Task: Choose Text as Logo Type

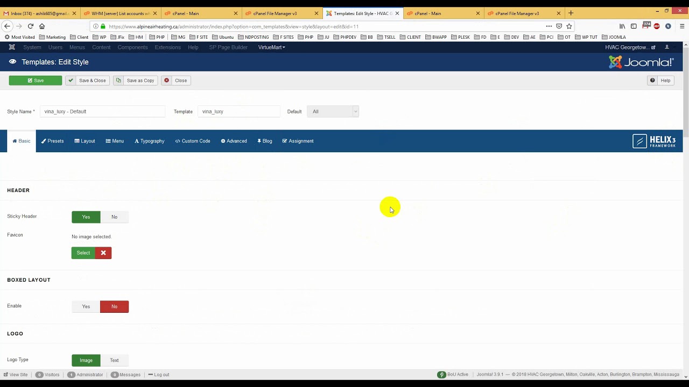Action: (114, 360)
